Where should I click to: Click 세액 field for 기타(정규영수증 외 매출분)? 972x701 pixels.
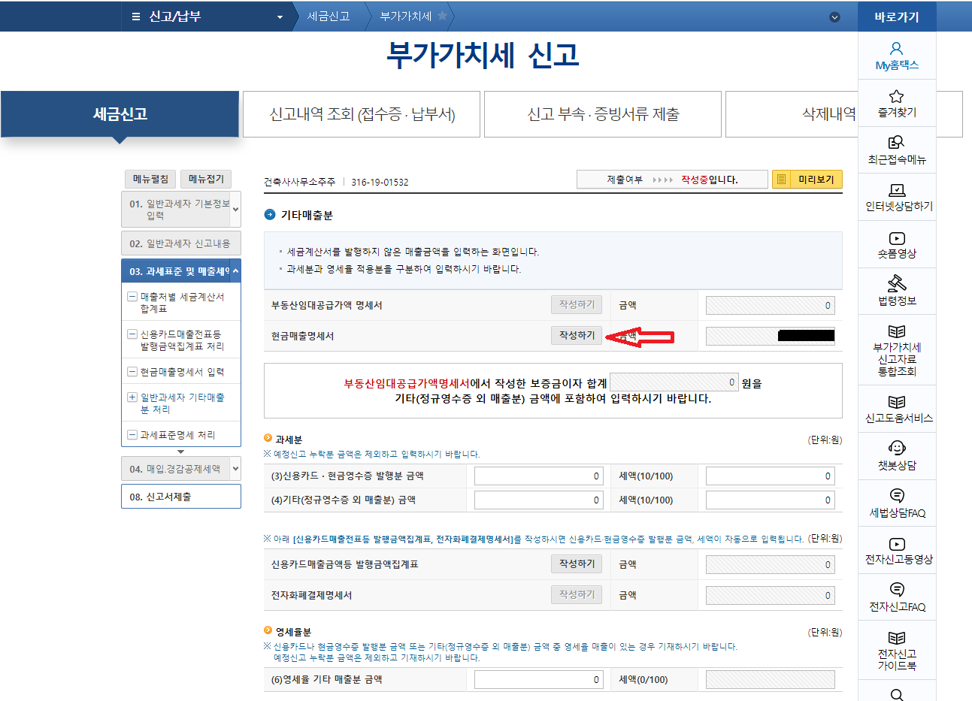(x=771, y=500)
